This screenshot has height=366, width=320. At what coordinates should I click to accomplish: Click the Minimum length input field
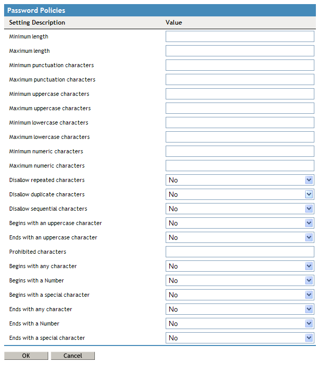[x=239, y=36]
